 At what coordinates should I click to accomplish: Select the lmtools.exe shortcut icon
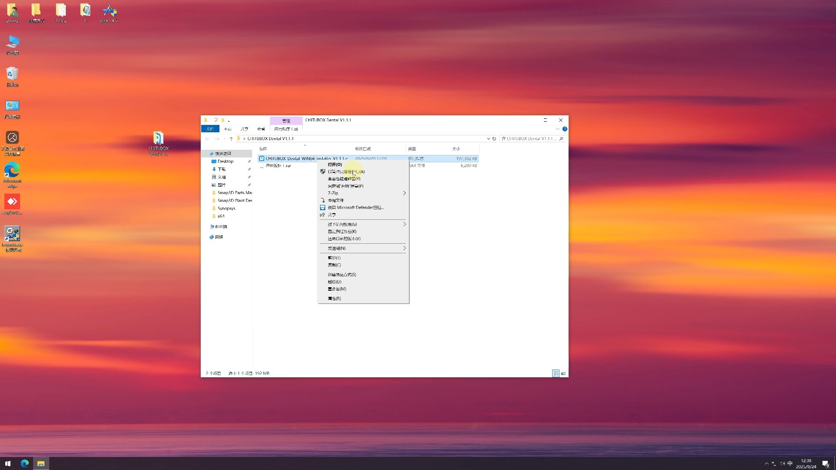coord(12,239)
